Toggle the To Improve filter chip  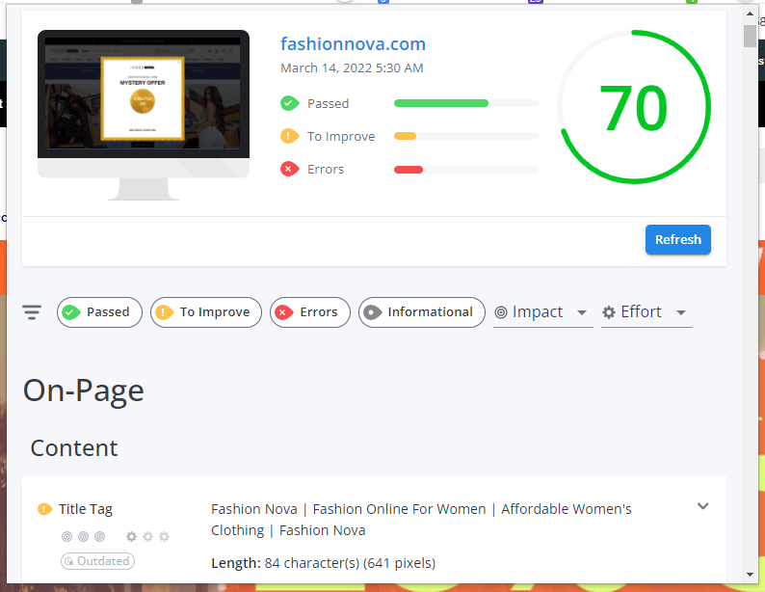click(206, 312)
